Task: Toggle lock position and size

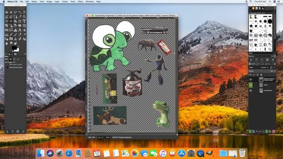Action: [257, 75]
